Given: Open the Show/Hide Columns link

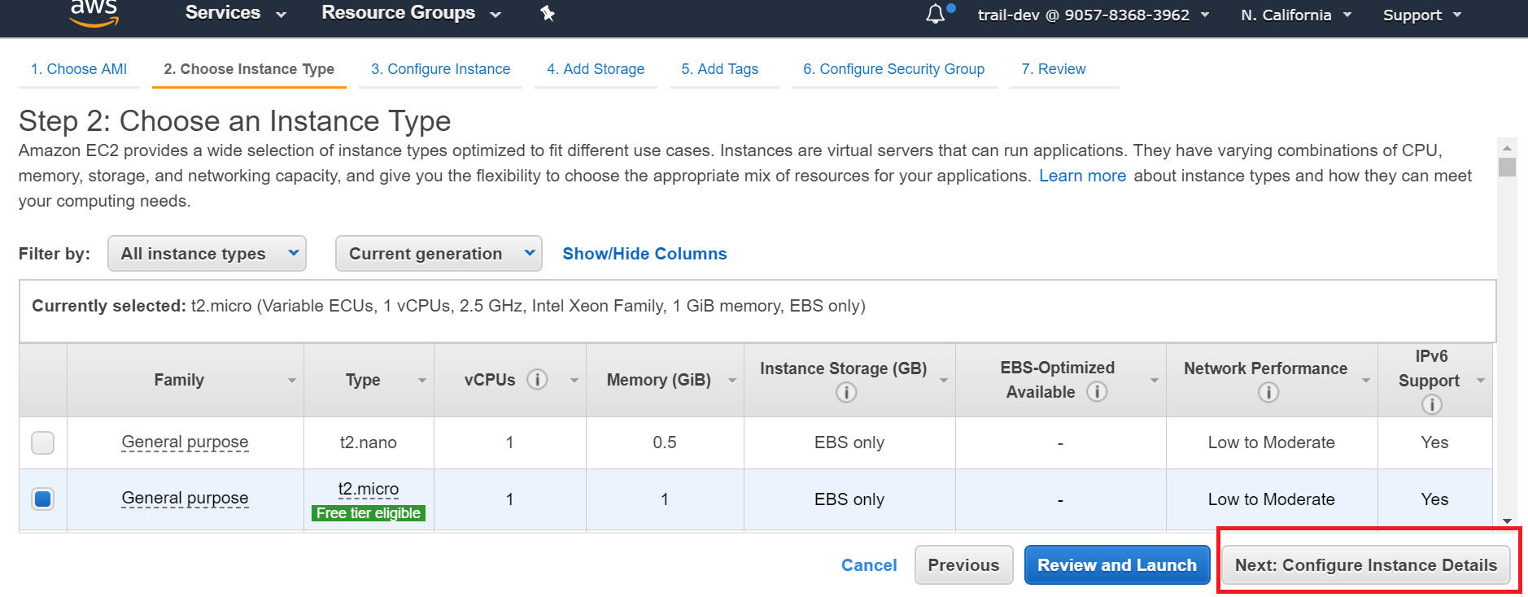Looking at the screenshot, I should point(644,254).
